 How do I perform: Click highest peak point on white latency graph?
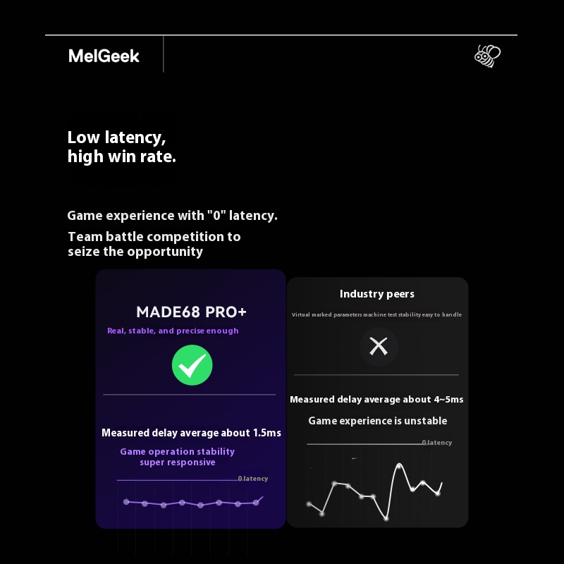(399, 466)
